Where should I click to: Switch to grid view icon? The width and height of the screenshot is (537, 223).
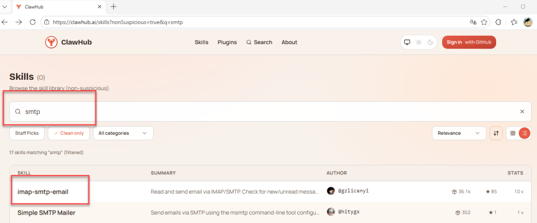[513, 133]
